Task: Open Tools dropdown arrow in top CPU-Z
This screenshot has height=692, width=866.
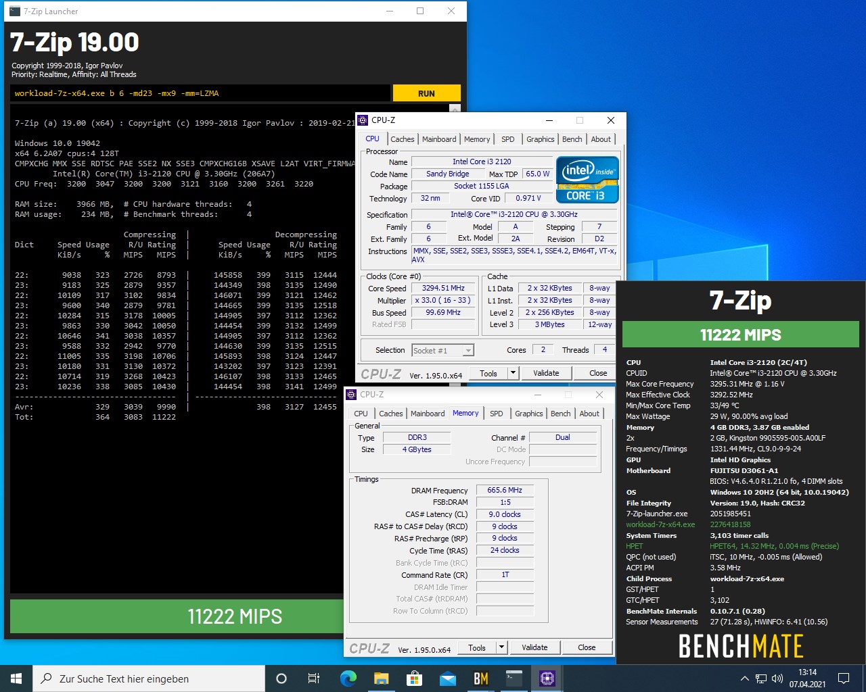Action: [513, 373]
